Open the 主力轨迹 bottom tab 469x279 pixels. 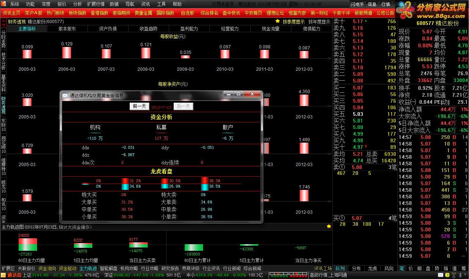pyautogui.click(x=88, y=268)
